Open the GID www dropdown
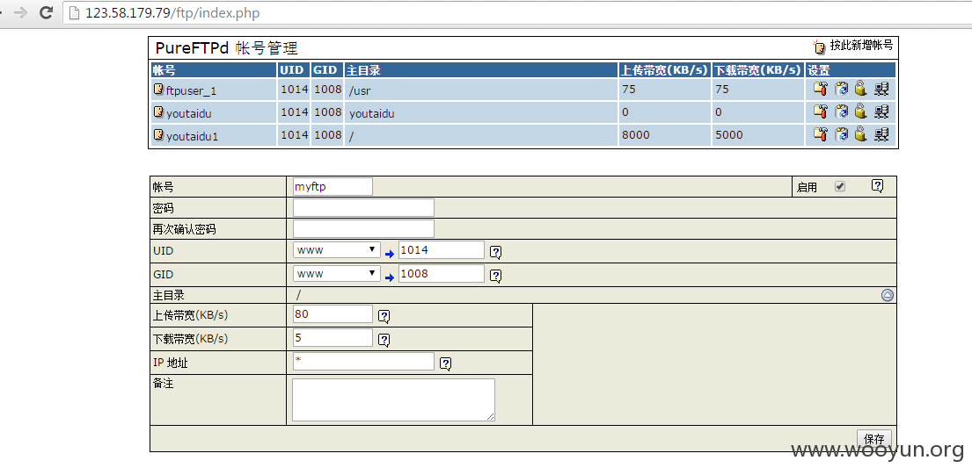 337,273
